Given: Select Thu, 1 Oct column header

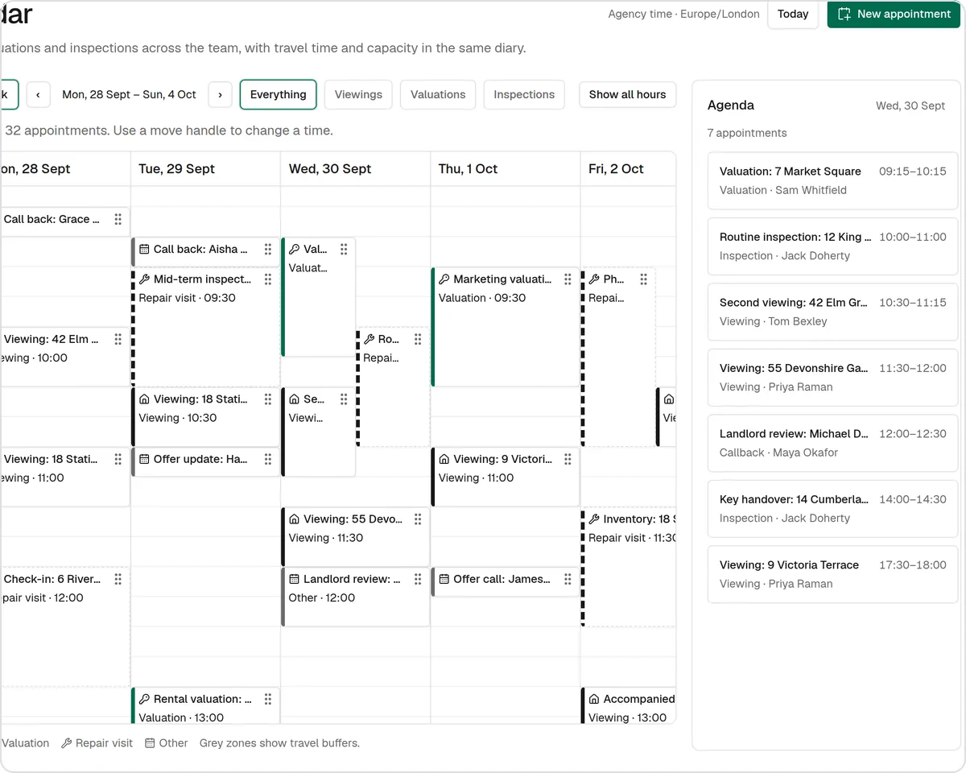Looking at the screenshot, I should (505, 169).
